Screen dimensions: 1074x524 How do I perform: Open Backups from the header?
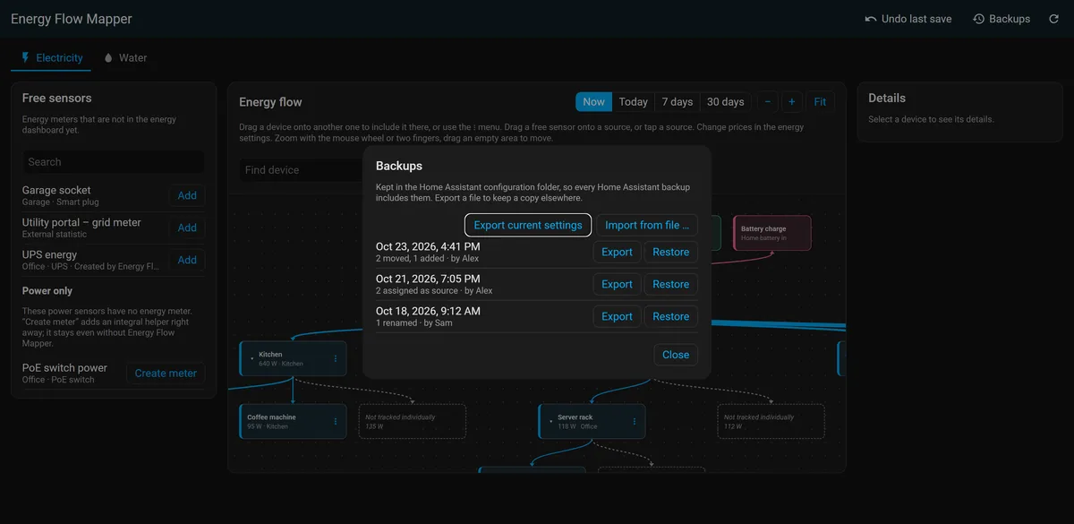[1002, 19]
